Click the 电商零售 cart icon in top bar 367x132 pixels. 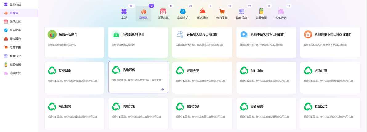[222, 11]
